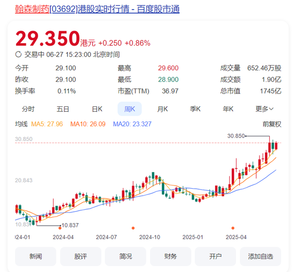Switch to the 分时 chart tab
Image resolution: width=295 pixels, height=272 pixels.
[28, 109]
